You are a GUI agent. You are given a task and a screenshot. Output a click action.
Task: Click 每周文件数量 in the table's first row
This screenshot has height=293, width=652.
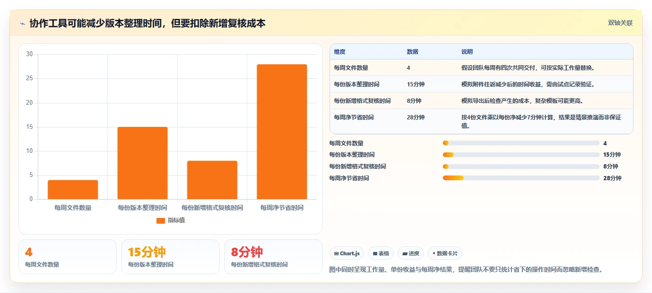pos(351,68)
